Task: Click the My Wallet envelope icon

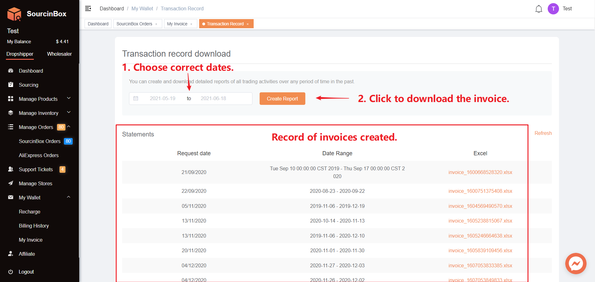Action: tap(11, 197)
